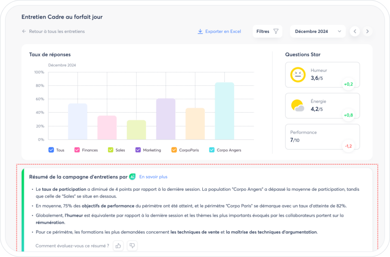Viewport: 390px width, 257px height.
Task: Select the Retour à tous les entretiens link
Action: (57, 31)
